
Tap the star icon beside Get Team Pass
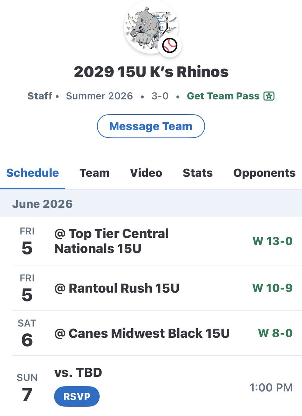point(269,96)
